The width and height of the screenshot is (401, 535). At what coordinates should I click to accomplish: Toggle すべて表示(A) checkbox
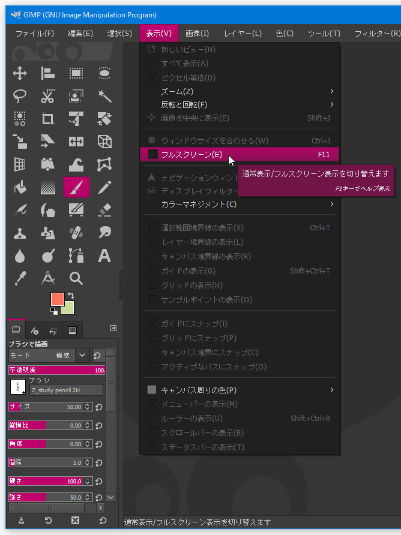[152, 63]
